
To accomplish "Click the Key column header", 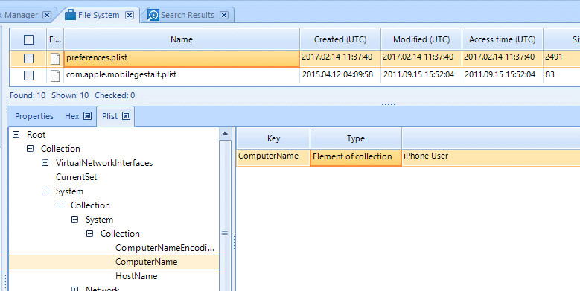I will (x=273, y=138).
